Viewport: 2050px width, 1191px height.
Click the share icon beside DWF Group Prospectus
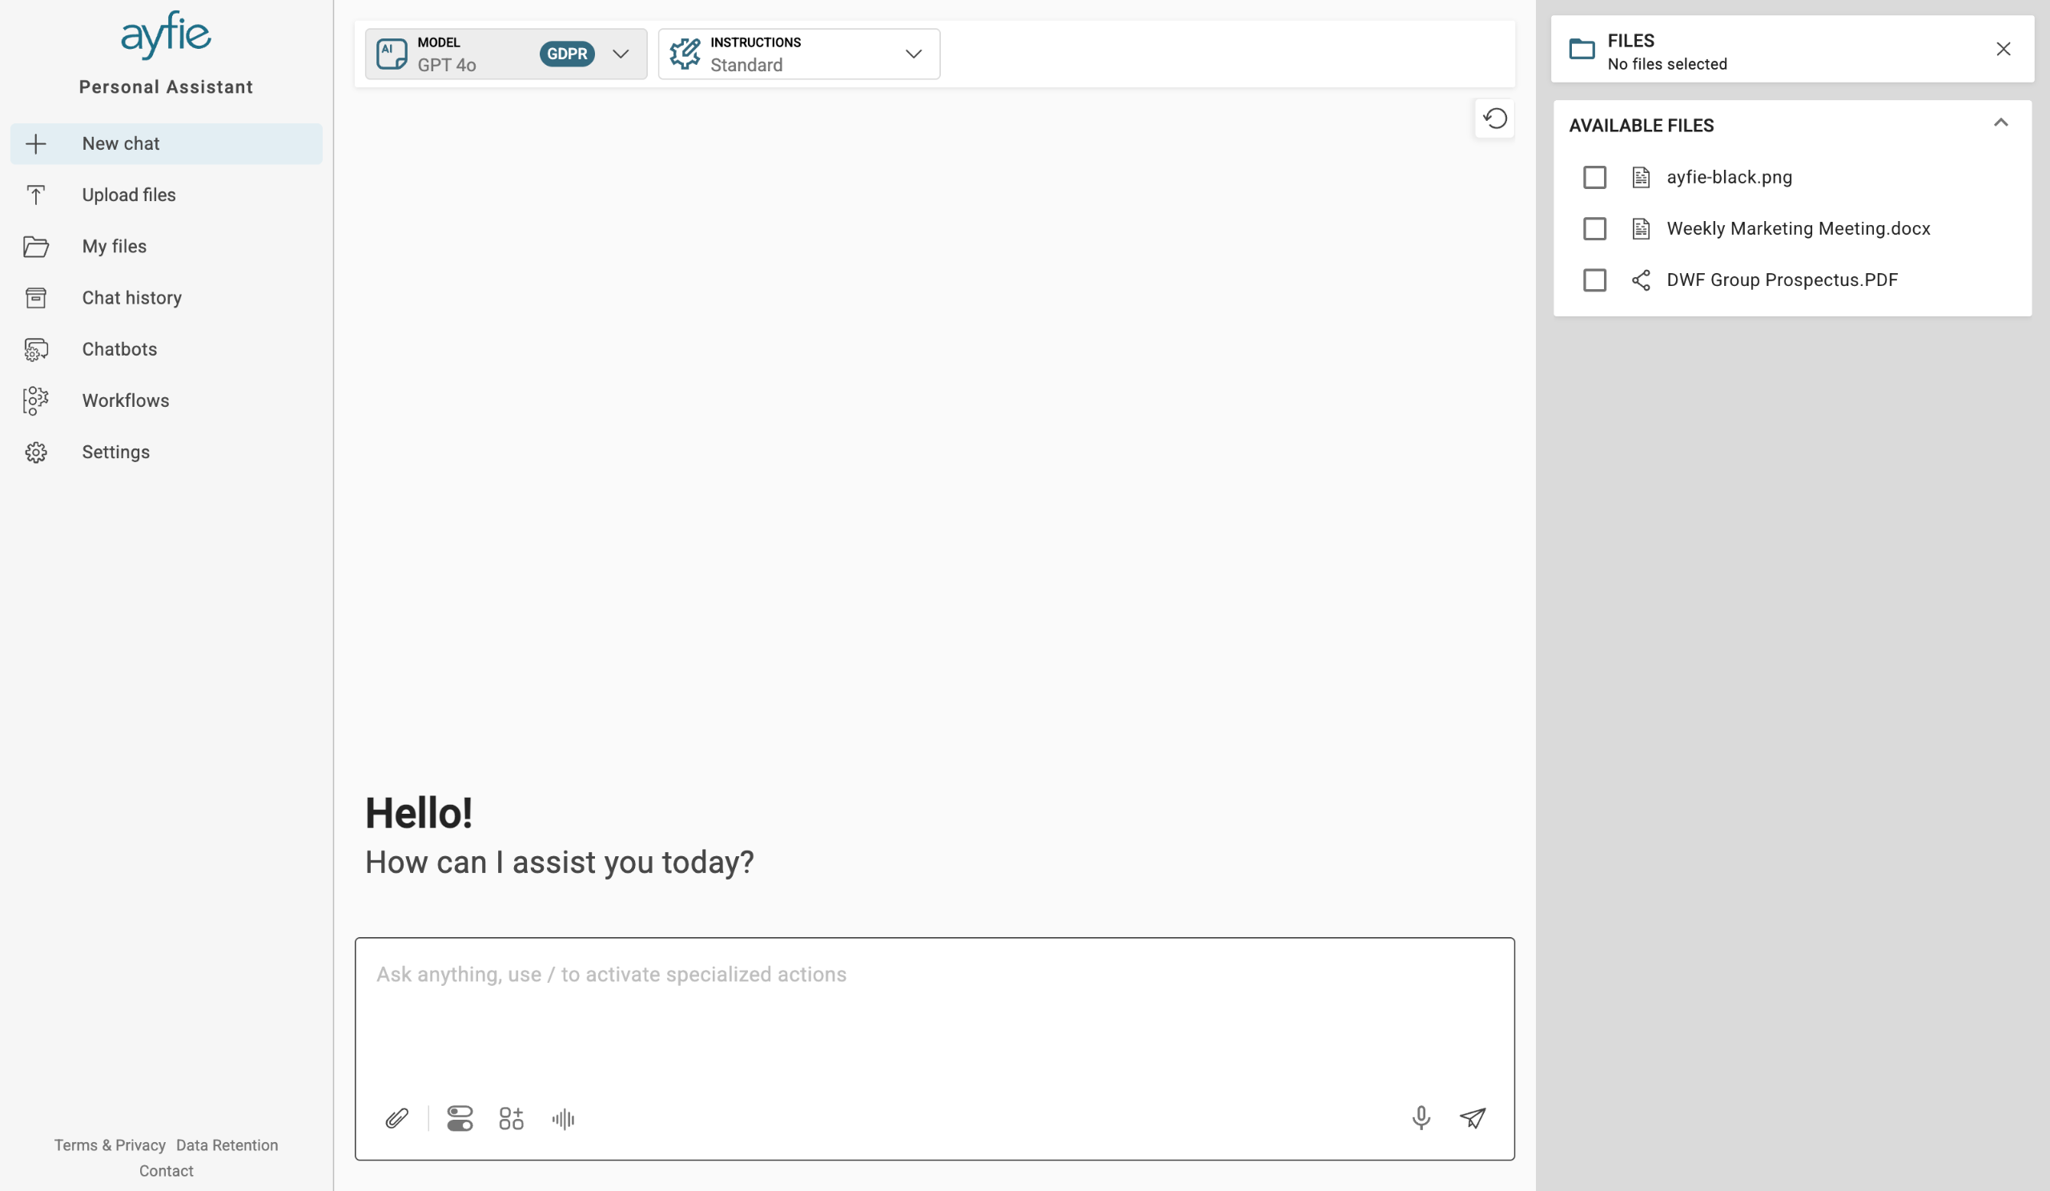(1641, 280)
